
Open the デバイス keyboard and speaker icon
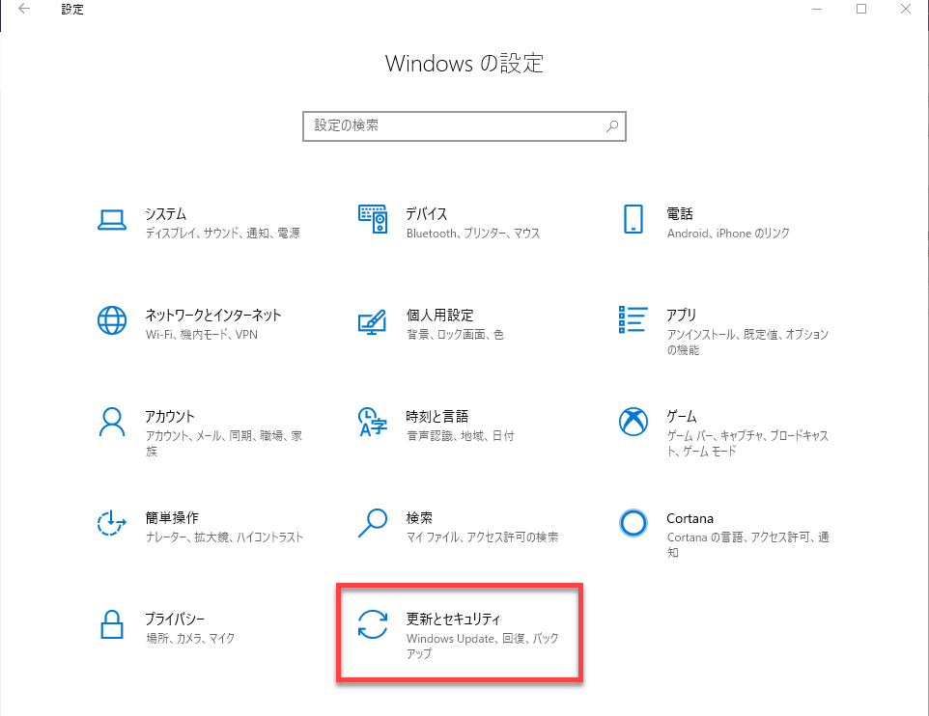click(x=373, y=219)
